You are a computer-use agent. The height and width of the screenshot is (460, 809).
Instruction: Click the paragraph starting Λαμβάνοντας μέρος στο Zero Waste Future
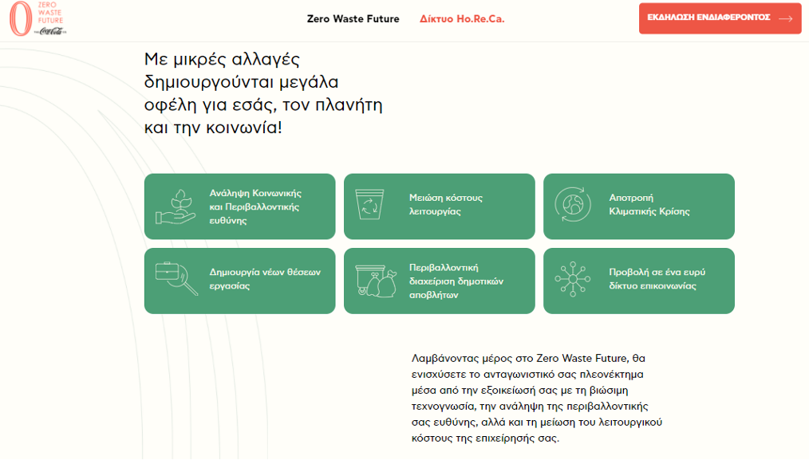coord(537,398)
